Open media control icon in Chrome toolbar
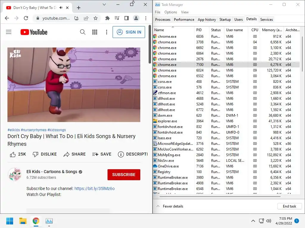The image size is (305, 228). click(117, 18)
